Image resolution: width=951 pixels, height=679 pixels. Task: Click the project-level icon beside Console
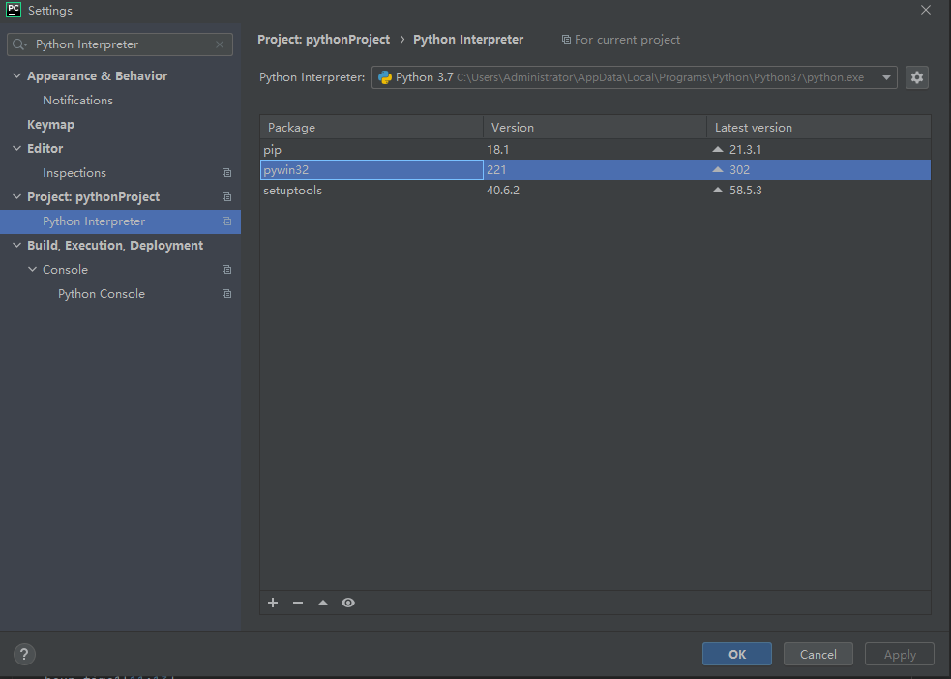(226, 269)
